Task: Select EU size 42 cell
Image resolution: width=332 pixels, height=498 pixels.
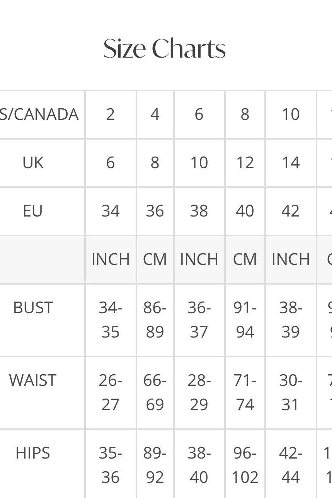Action: point(291,211)
